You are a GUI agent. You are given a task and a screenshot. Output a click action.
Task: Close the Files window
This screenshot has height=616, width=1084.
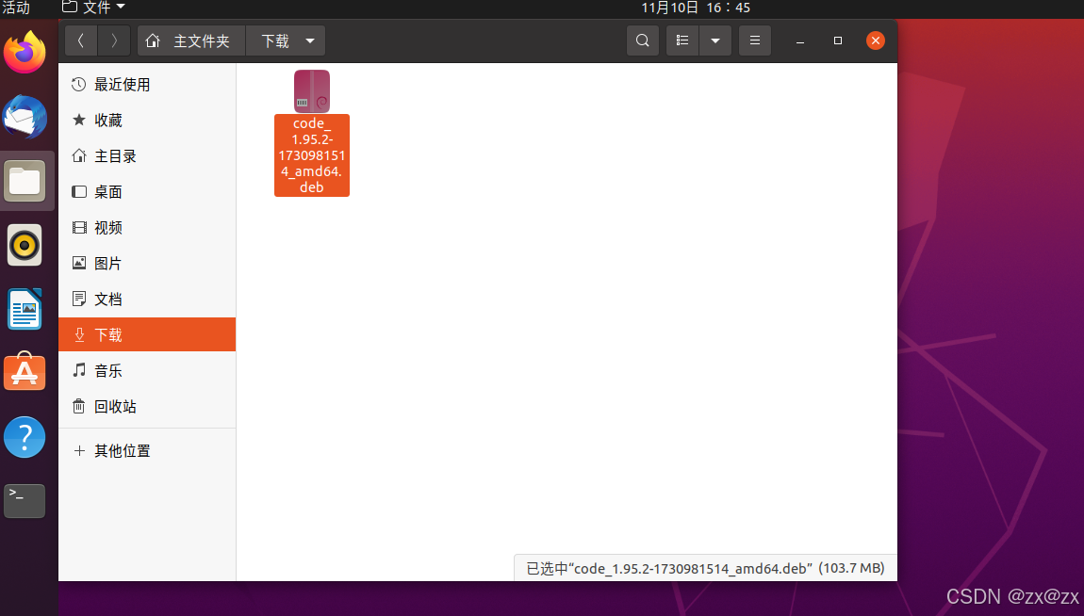pos(876,41)
